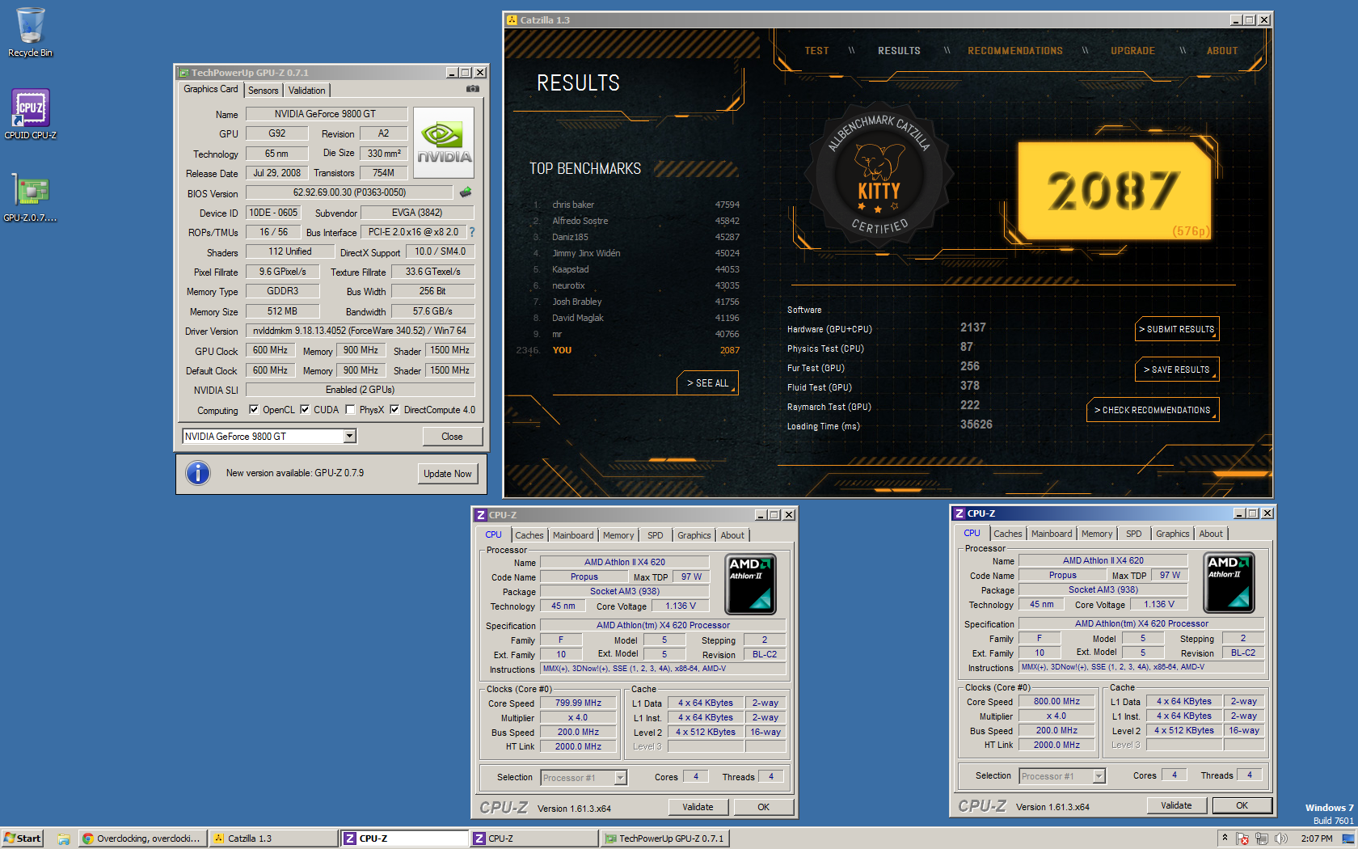Viewport: 1358px width, 849px height.
Task: Open the Recycle Bin desktop icon
Action: [x=30, y=32]
